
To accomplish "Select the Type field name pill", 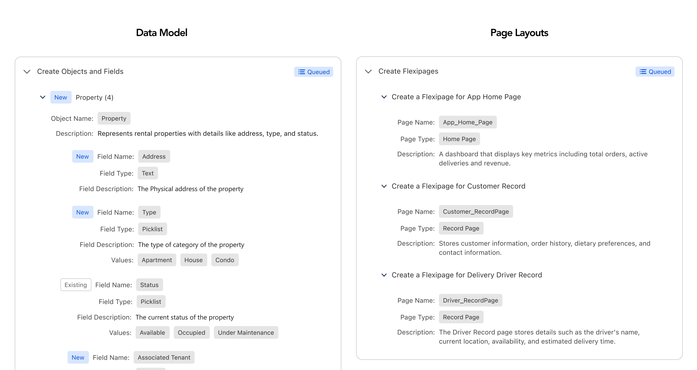I will tap(149, 212).
